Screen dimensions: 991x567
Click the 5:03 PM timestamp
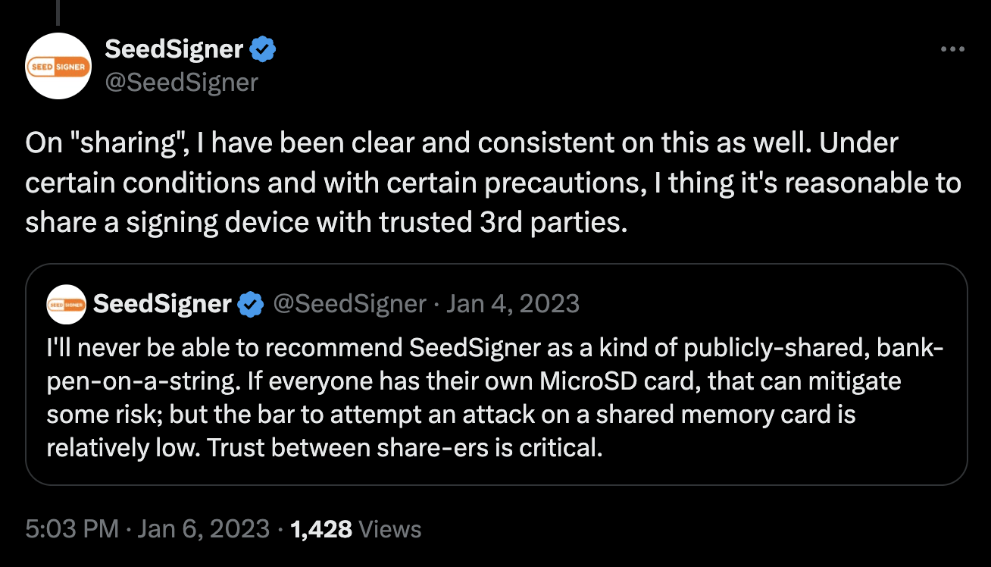pyautogui.click(x=72, y=528)
